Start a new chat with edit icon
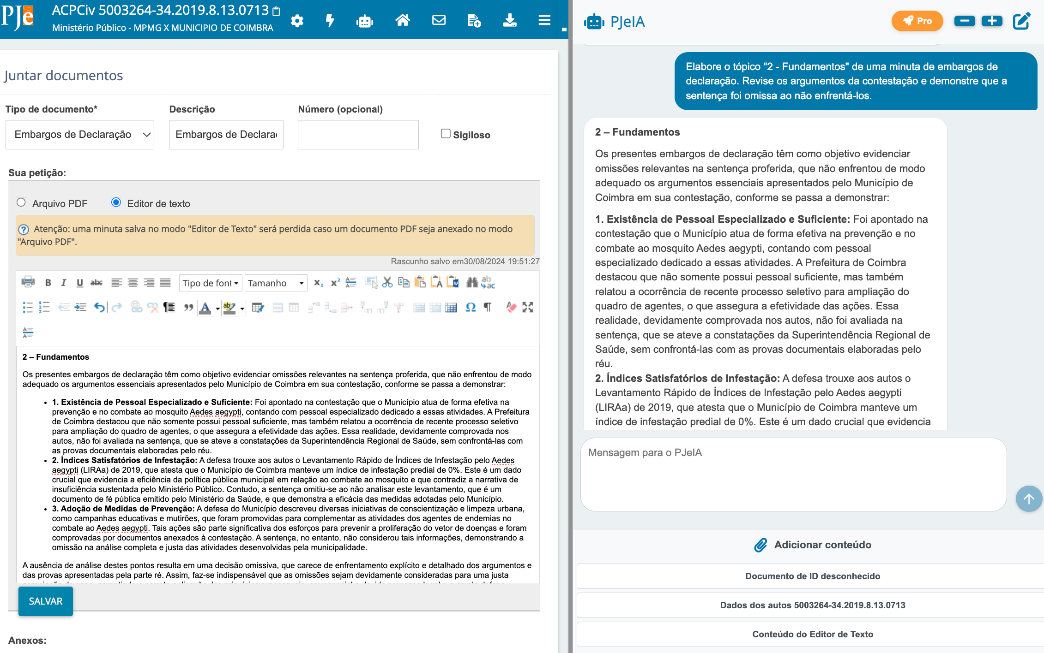The height and width of the screenshot is (653, 1044). (1021, 21)
